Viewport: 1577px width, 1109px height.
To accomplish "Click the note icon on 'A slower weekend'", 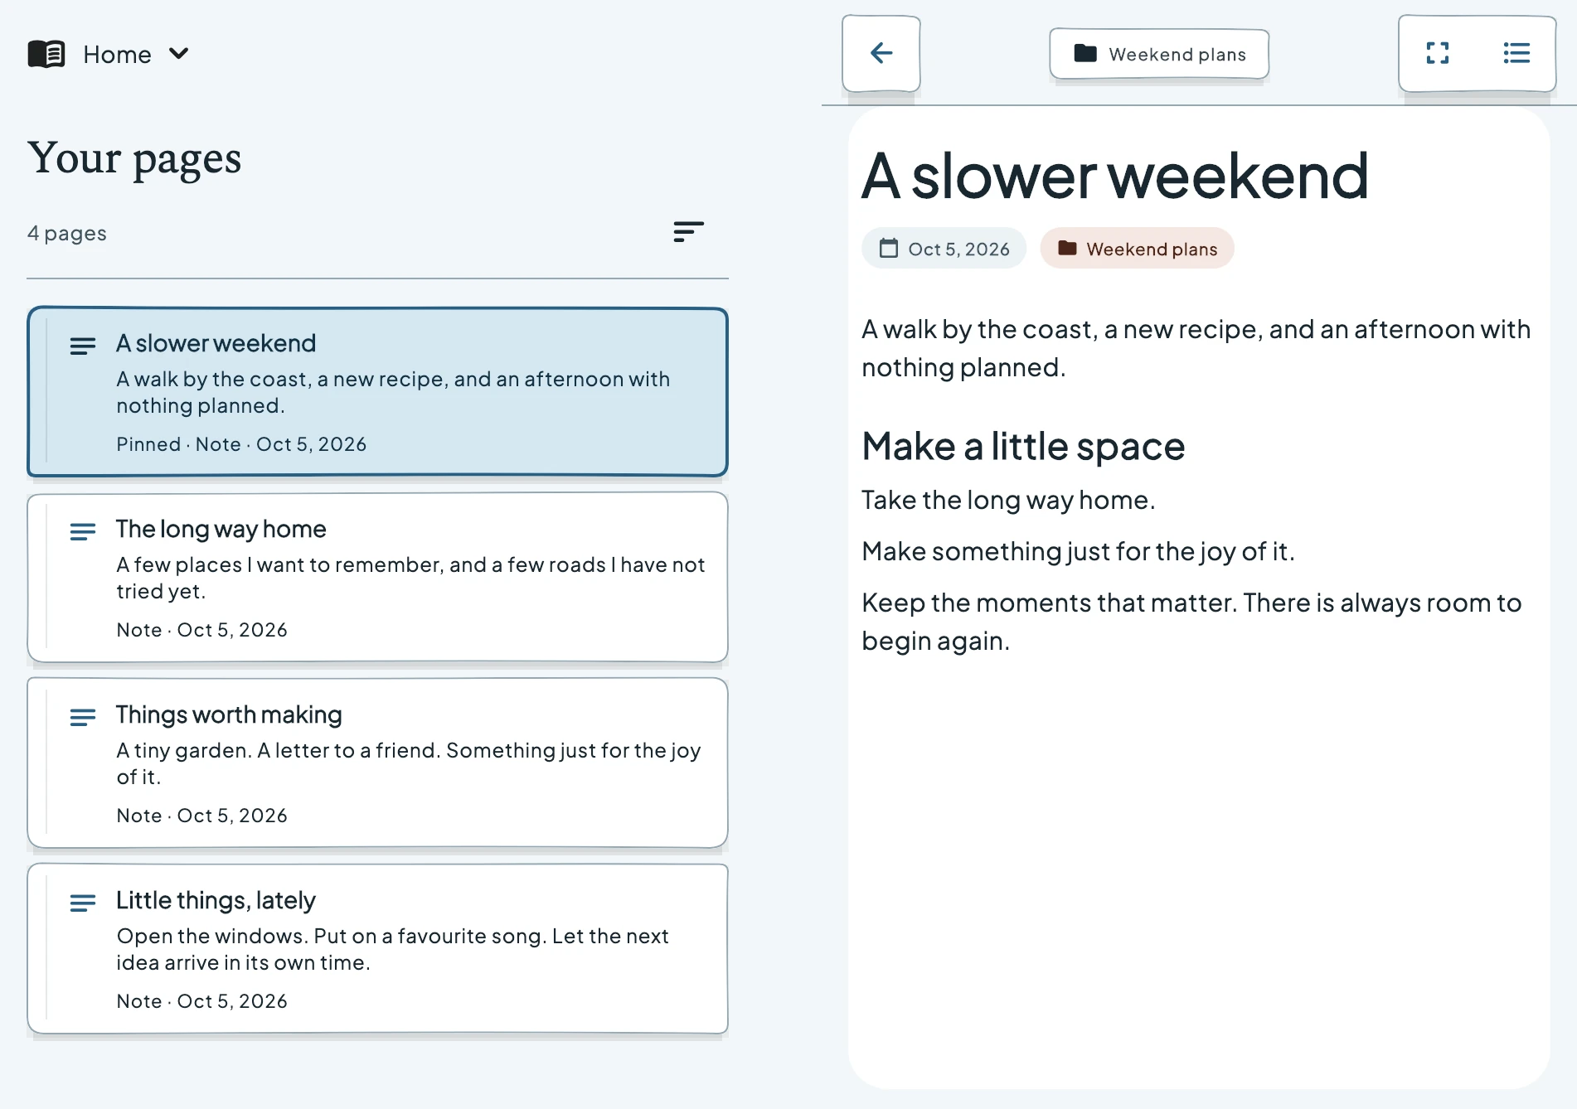I will click(83, 346).
